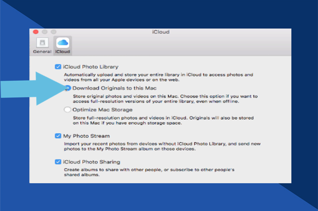Click the My Photo Stream label
Screen dimensions: 318x211
click(87, 136)
